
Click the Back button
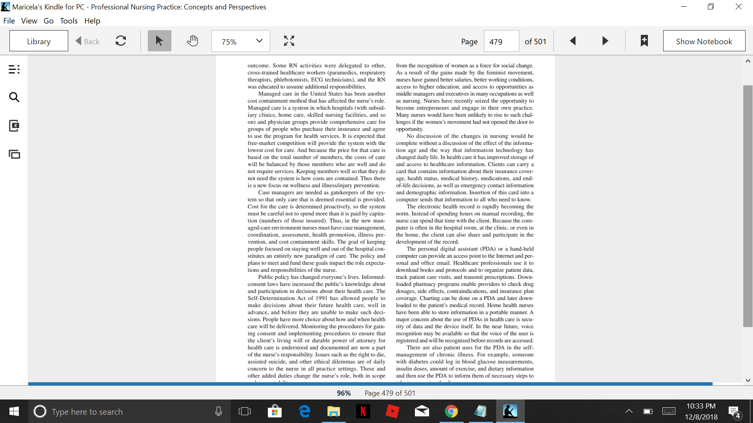click(x=87, y=41)
